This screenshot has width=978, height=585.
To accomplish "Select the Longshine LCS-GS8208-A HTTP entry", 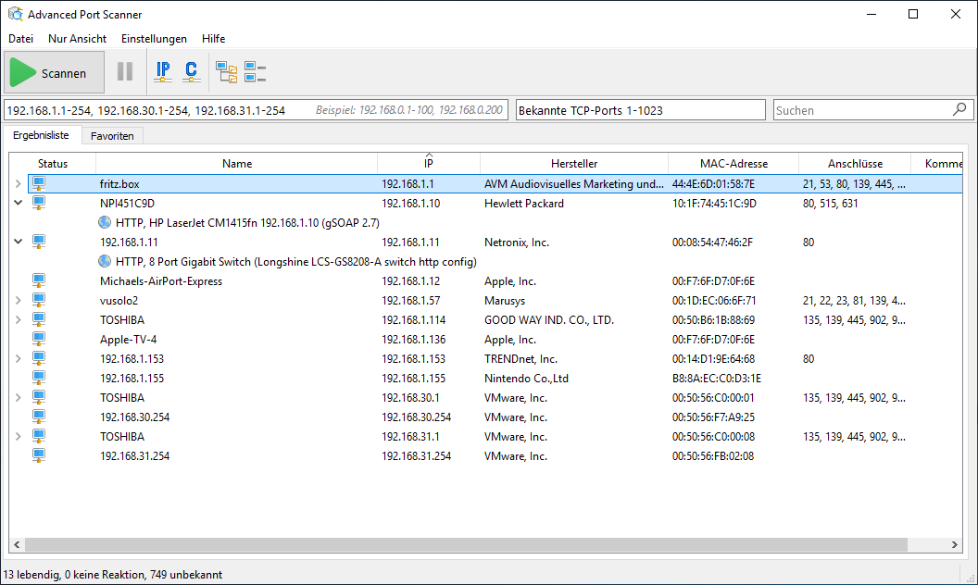I will click(x=296, y=261).
